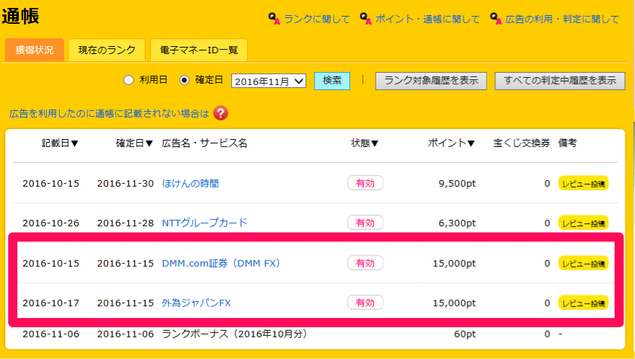Switch to the 獲得状況 tab
The image size is (635, 359).
coord(35,50)
